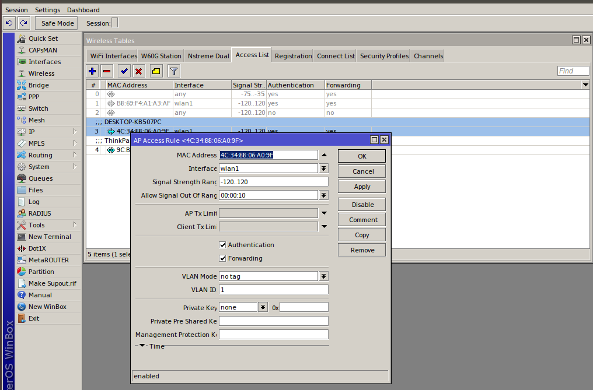
Task: Uncheck the Forwarding checkbox
Action: coord(222,258)
